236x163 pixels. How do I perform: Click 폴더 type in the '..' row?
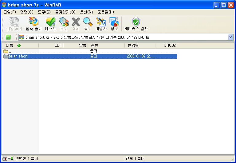pyautogui.click(x=94, y=51)
